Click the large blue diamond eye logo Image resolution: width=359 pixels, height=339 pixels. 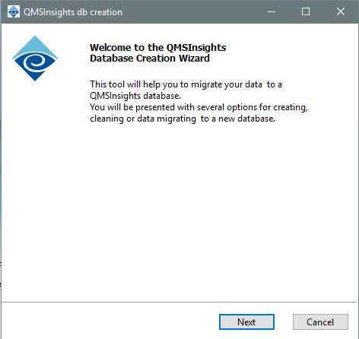[x=35, y=59]
